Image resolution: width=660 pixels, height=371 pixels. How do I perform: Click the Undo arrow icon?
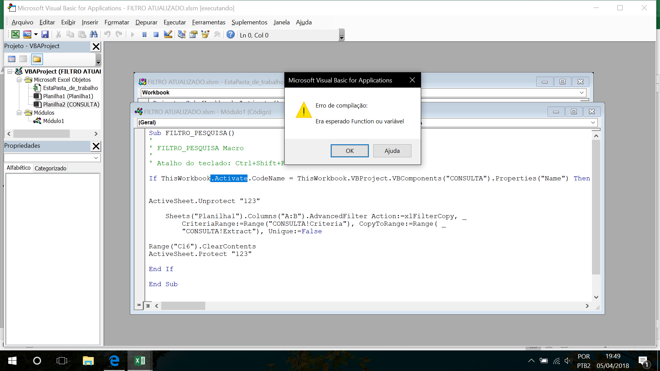click(x=107, y=34)
